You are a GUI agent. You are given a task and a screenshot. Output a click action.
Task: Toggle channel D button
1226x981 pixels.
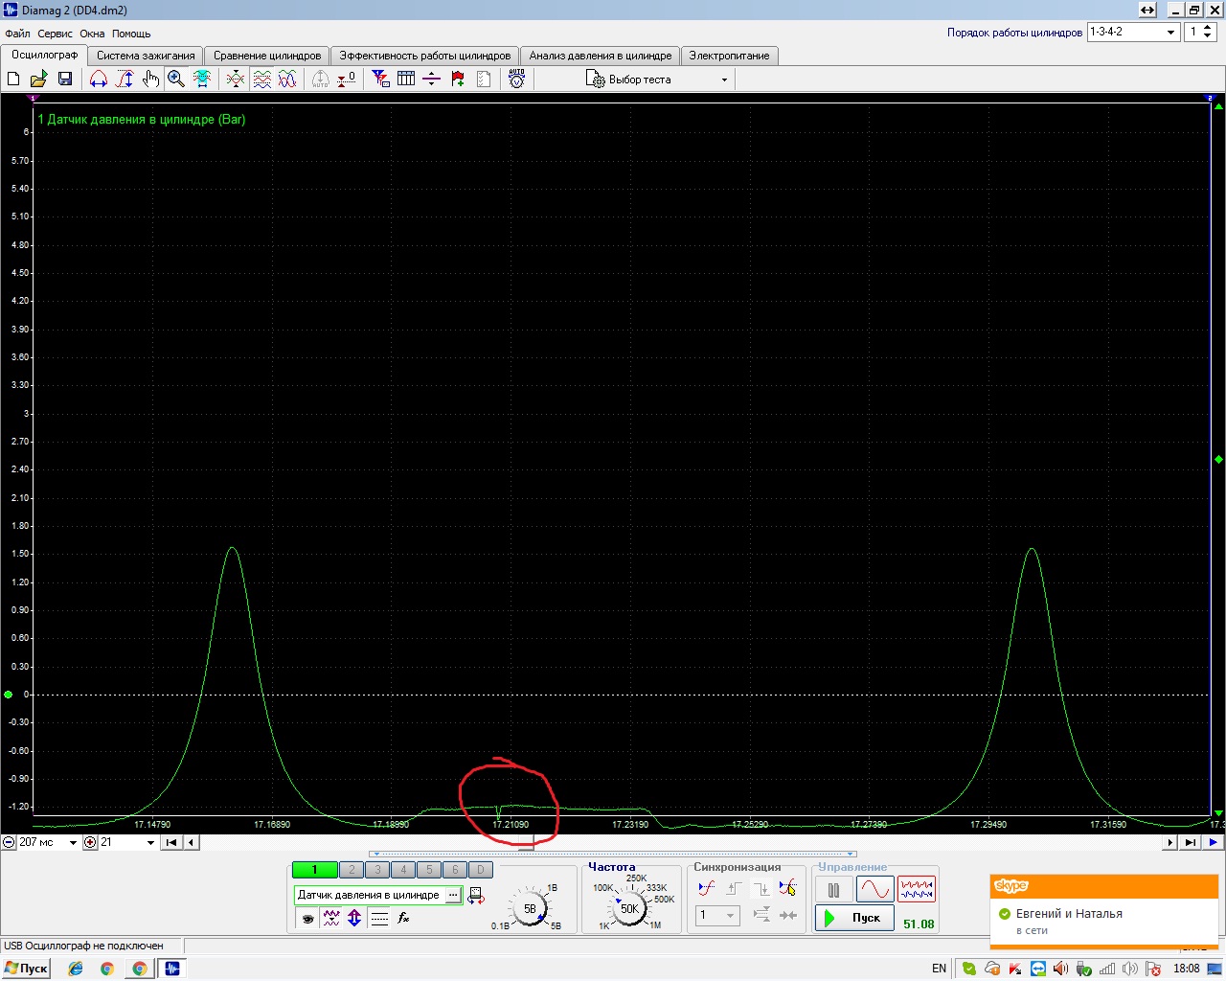pyautogui.click(x=481, y=870)
